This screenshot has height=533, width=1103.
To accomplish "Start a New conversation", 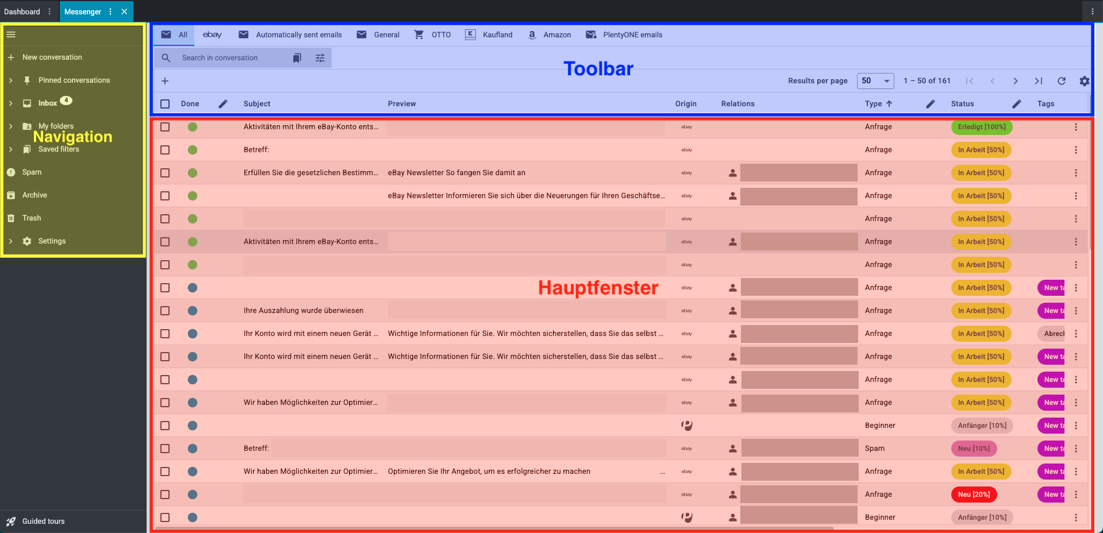I will click(52, 57).
